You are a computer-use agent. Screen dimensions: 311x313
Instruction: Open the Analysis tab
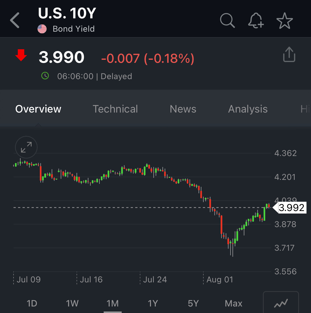[x=248, y=109]
